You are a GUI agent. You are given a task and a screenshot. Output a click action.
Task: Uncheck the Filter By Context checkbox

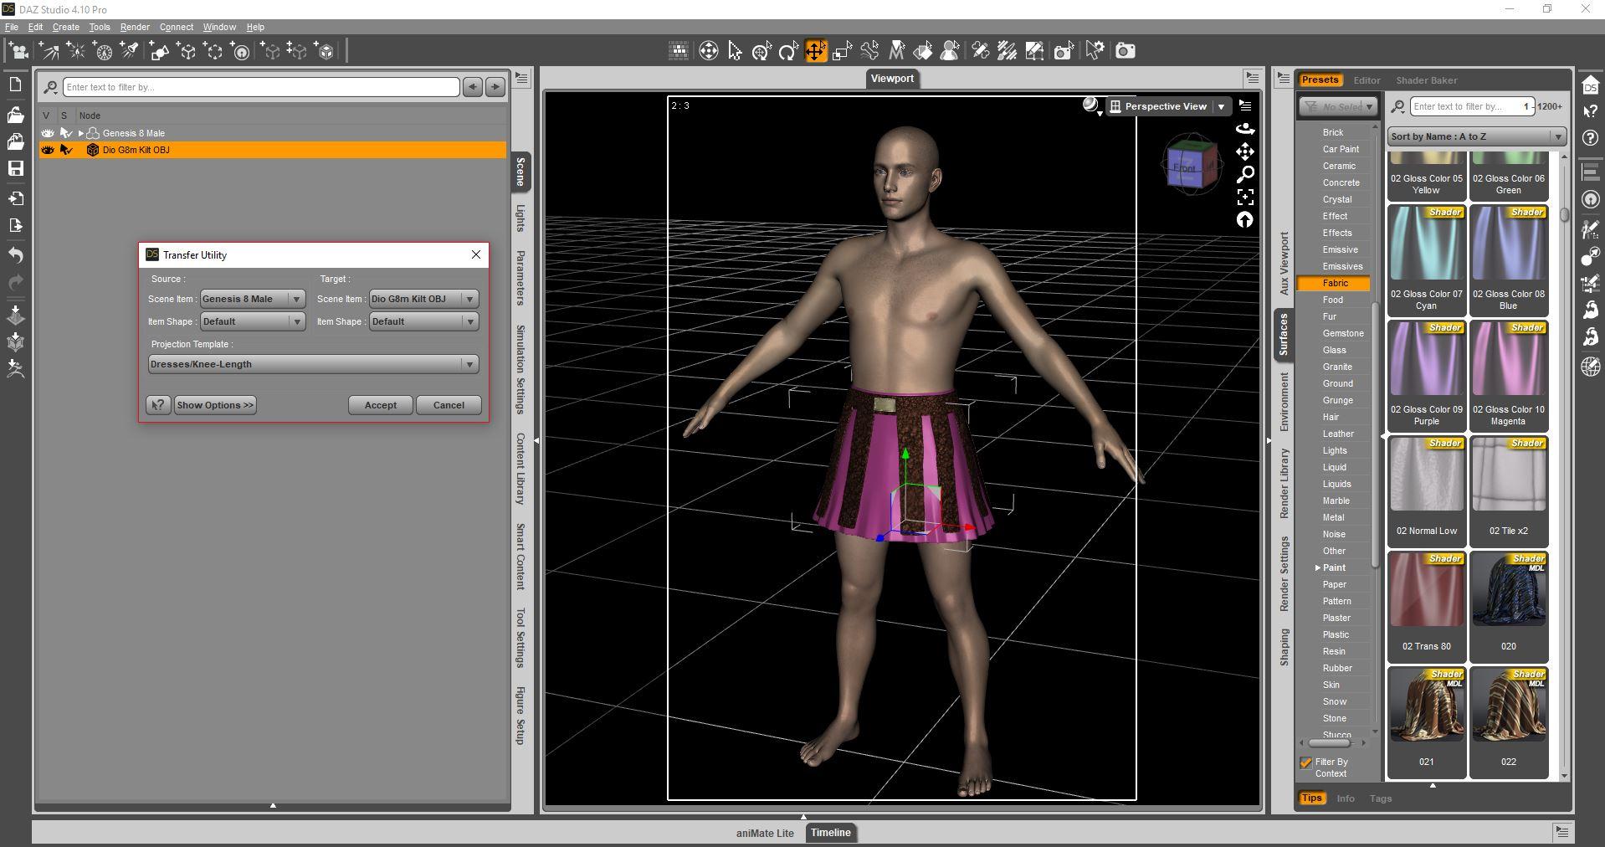1305,762
